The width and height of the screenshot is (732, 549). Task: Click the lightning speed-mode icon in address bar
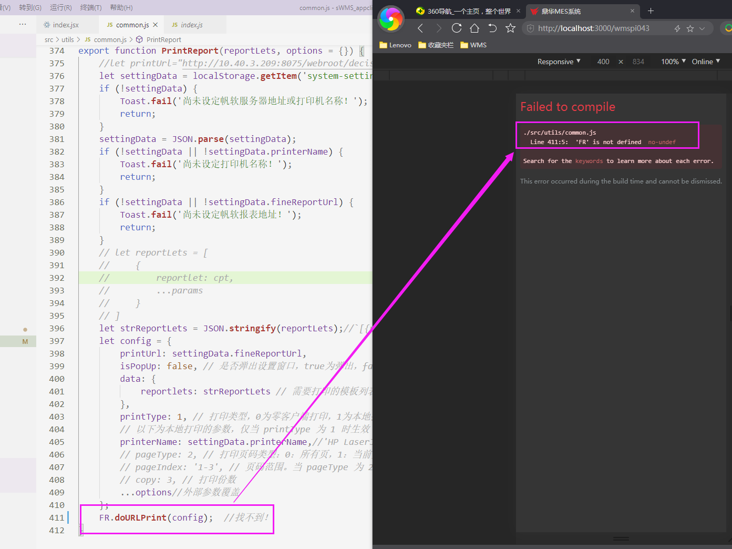(677, 28)
